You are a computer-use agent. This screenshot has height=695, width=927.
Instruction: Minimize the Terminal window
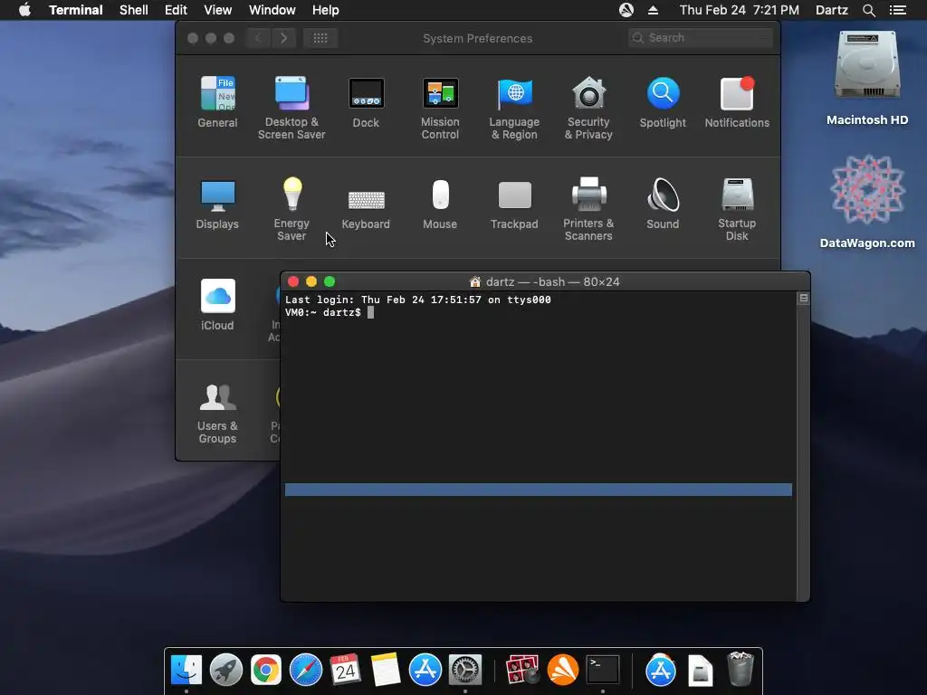[x=311, y=282]
